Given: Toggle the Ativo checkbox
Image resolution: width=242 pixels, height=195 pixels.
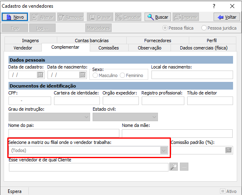Looking at the screenshot, I should click(223, 191).
